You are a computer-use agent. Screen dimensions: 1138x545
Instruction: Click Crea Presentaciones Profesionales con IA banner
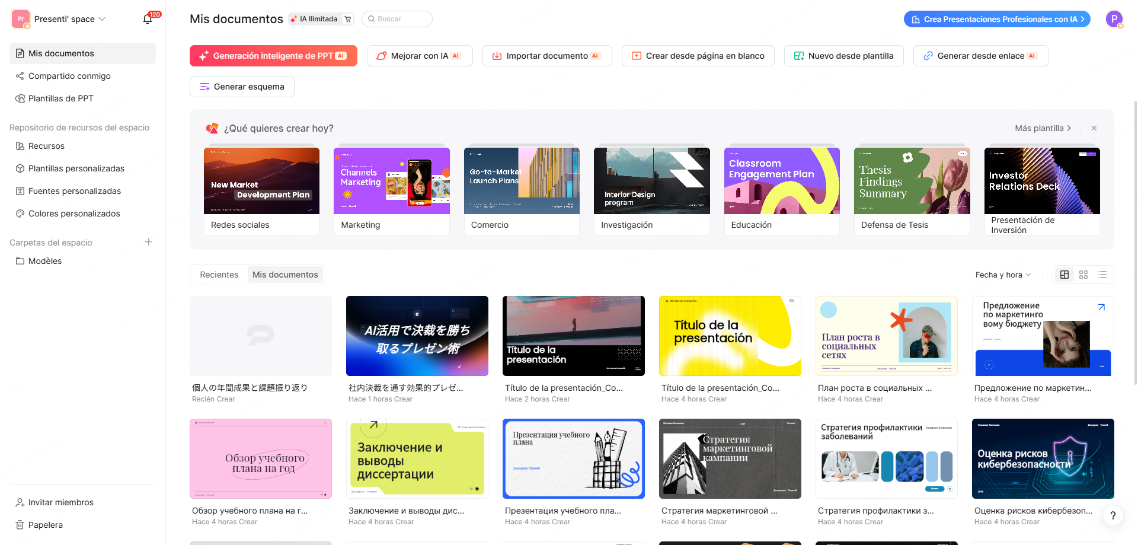pyautogui.click(x=997, y=19)
